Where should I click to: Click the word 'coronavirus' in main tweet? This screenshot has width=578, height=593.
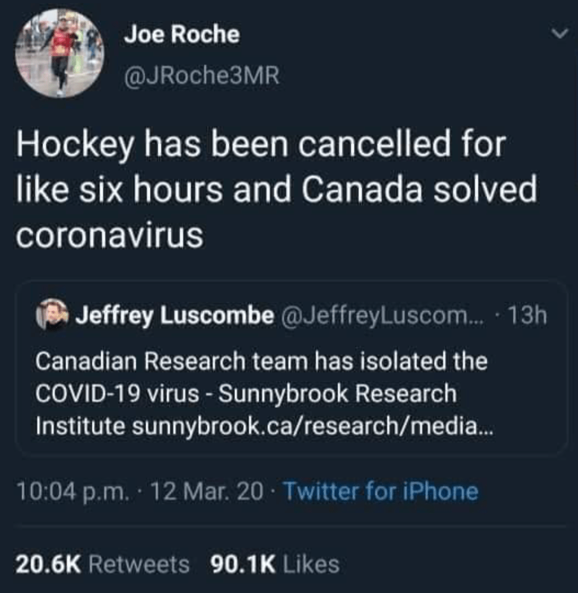[x=110, y=236]
